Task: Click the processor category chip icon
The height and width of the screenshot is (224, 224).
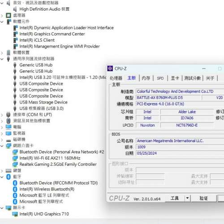Action: pos(9,15)
